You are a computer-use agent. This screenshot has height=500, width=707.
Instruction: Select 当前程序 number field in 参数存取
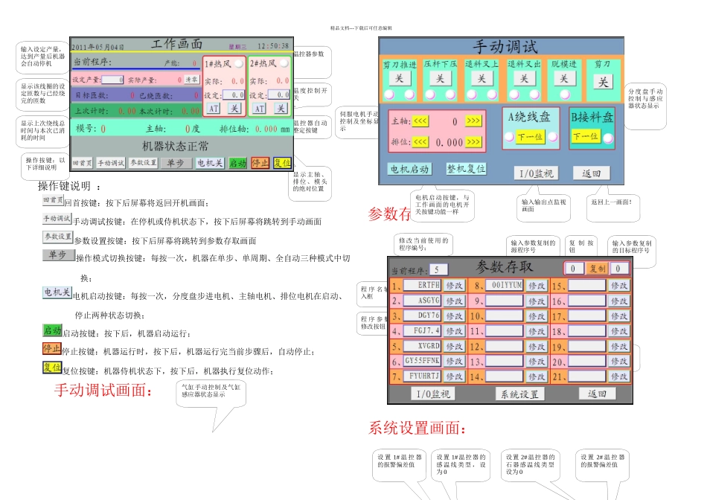[438, 270]
